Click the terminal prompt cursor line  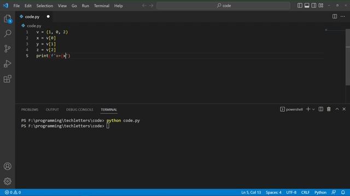(65, 126)
